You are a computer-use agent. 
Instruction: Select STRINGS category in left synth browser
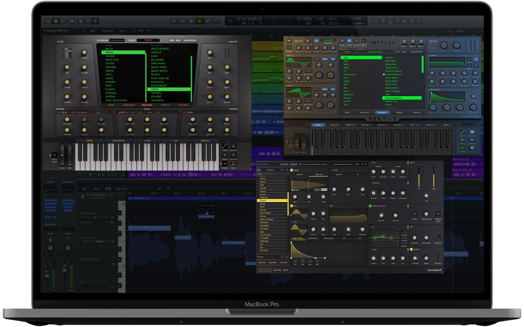coord(111,93)
